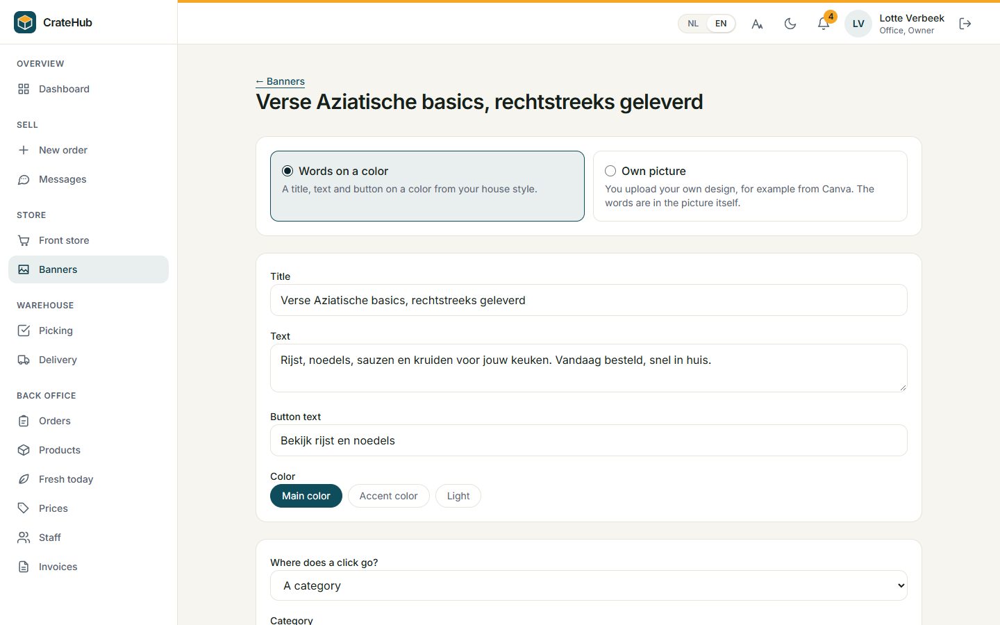Click the Delivery truck icon
Viewport: 1000px width, 625px height.
(24, 360)
